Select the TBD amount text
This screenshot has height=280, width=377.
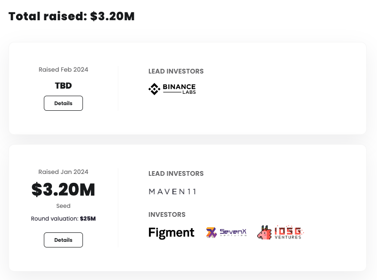pyautogui.click(x=63, y=86)
